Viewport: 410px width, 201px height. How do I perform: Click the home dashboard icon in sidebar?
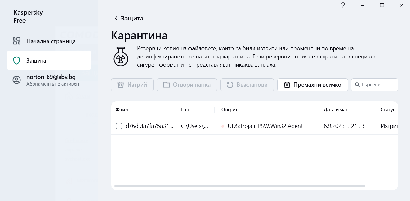(17, 41)
